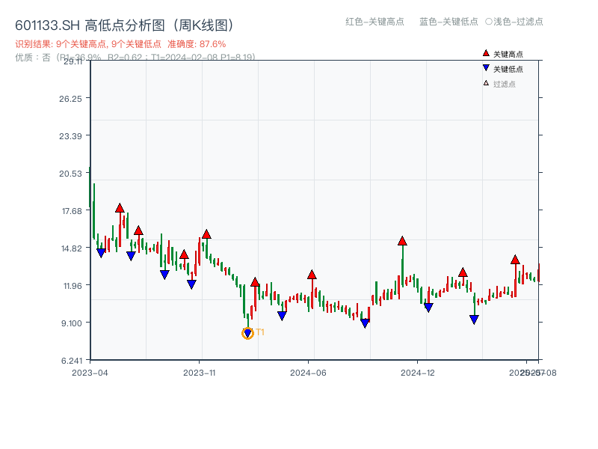Screen dimensions: 598x449
Task: Click red high triangle right of T1
Action: point(255,282)
